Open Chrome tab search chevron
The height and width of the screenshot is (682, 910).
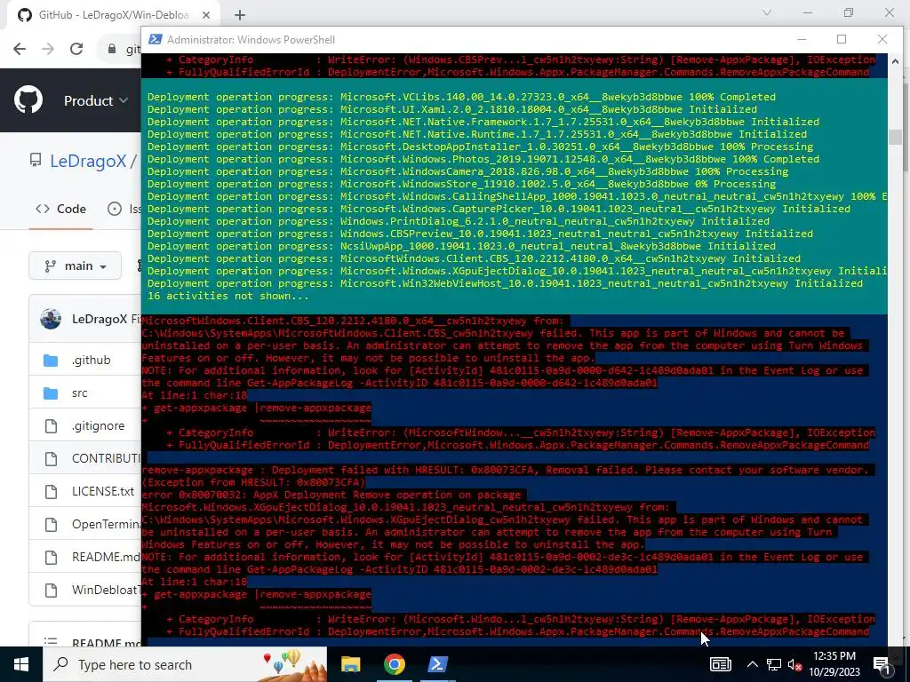click(x=767, y=12)
